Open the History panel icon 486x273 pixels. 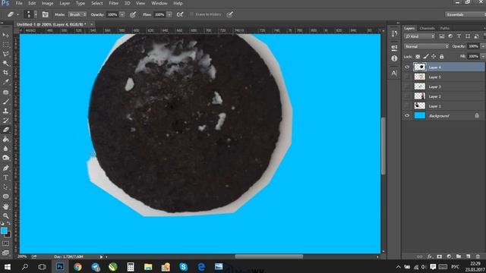click(x=394, y=33)
